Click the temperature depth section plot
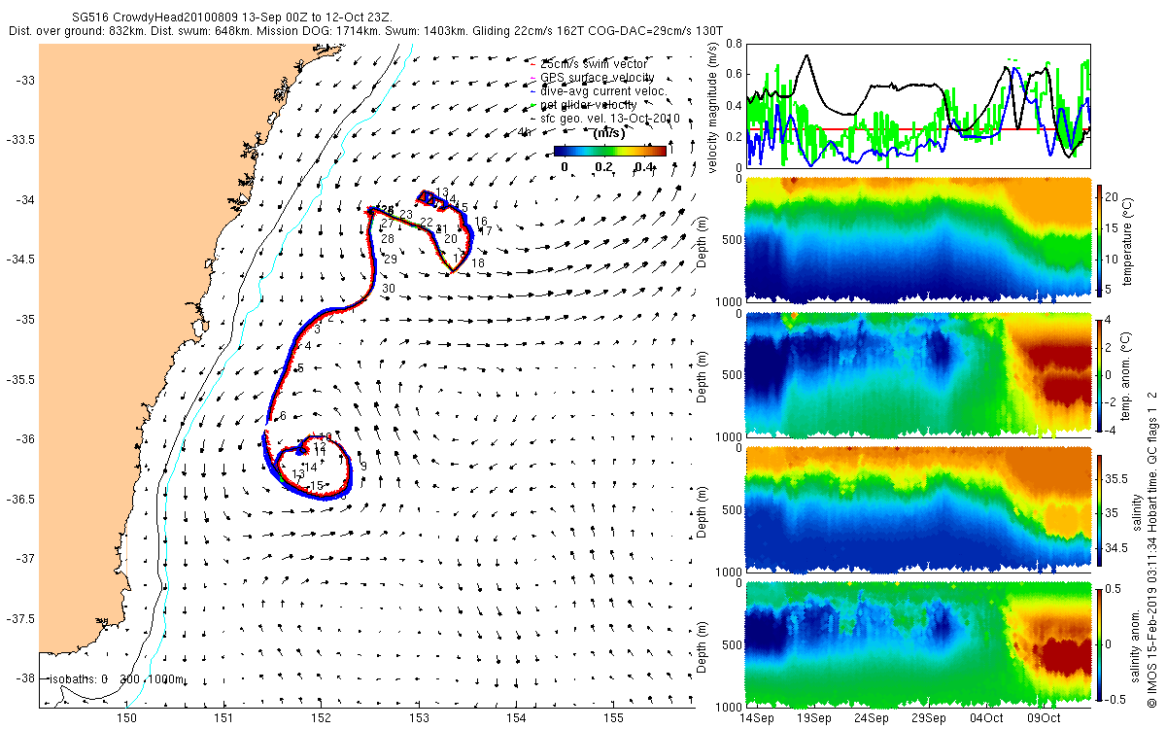The height and width of the screenshot is (729, 1166). click(x=918, y=240)
